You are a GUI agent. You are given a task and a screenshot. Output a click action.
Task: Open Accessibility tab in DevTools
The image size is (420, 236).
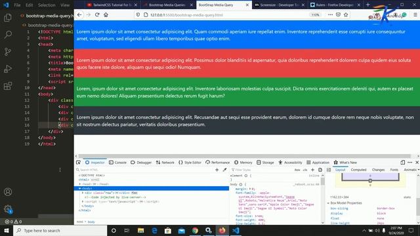(x=290, y=163)
